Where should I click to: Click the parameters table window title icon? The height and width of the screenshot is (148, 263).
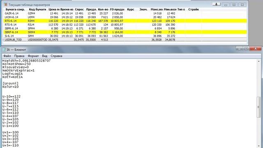(6, 5)
